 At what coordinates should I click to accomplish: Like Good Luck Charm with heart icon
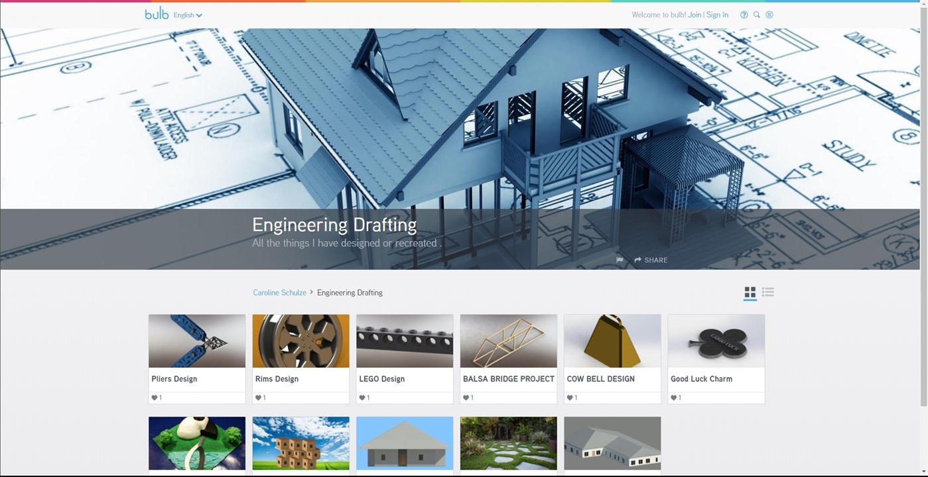coord(674,398)
